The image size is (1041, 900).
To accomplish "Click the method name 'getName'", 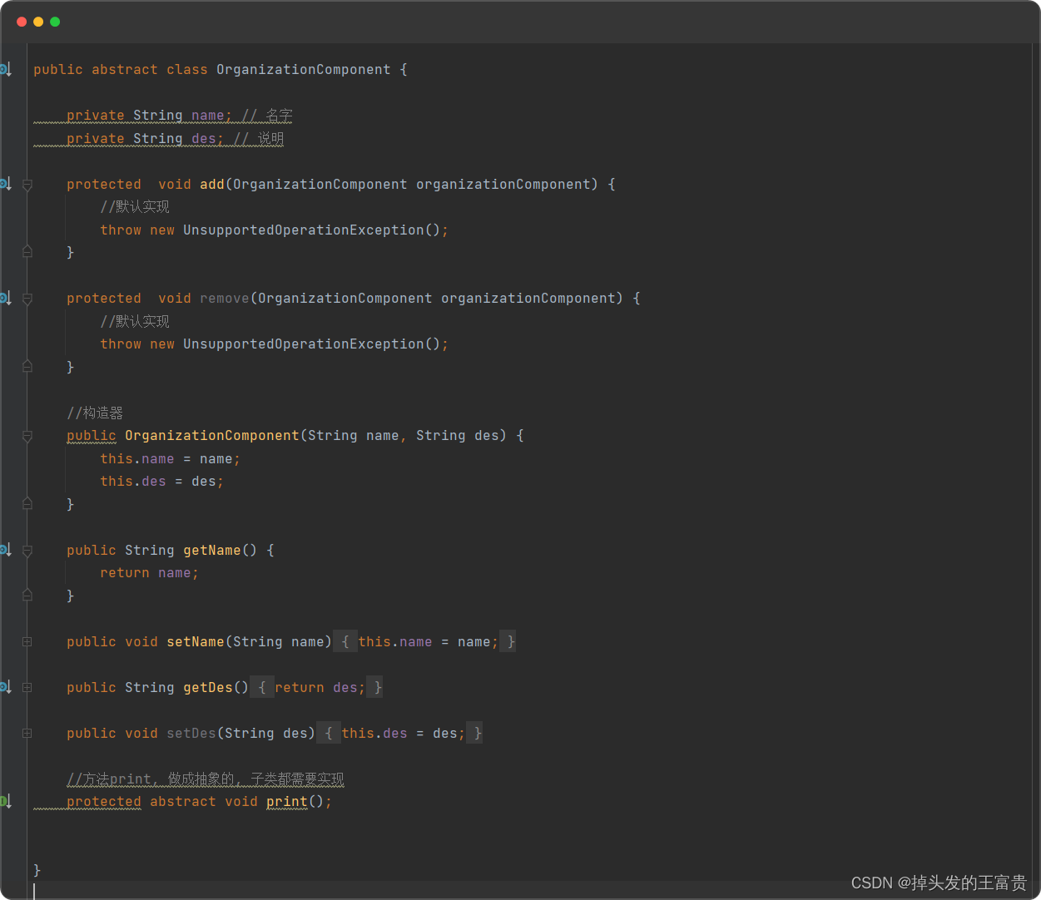I will click(212, 550).
